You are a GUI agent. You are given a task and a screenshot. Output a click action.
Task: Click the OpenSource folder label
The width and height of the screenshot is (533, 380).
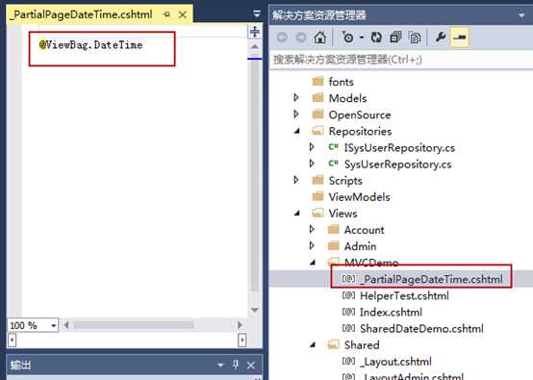360,114
